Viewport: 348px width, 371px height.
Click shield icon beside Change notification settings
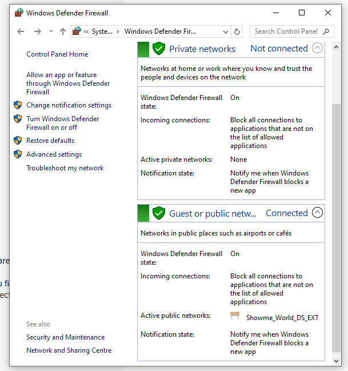point(18,105)
